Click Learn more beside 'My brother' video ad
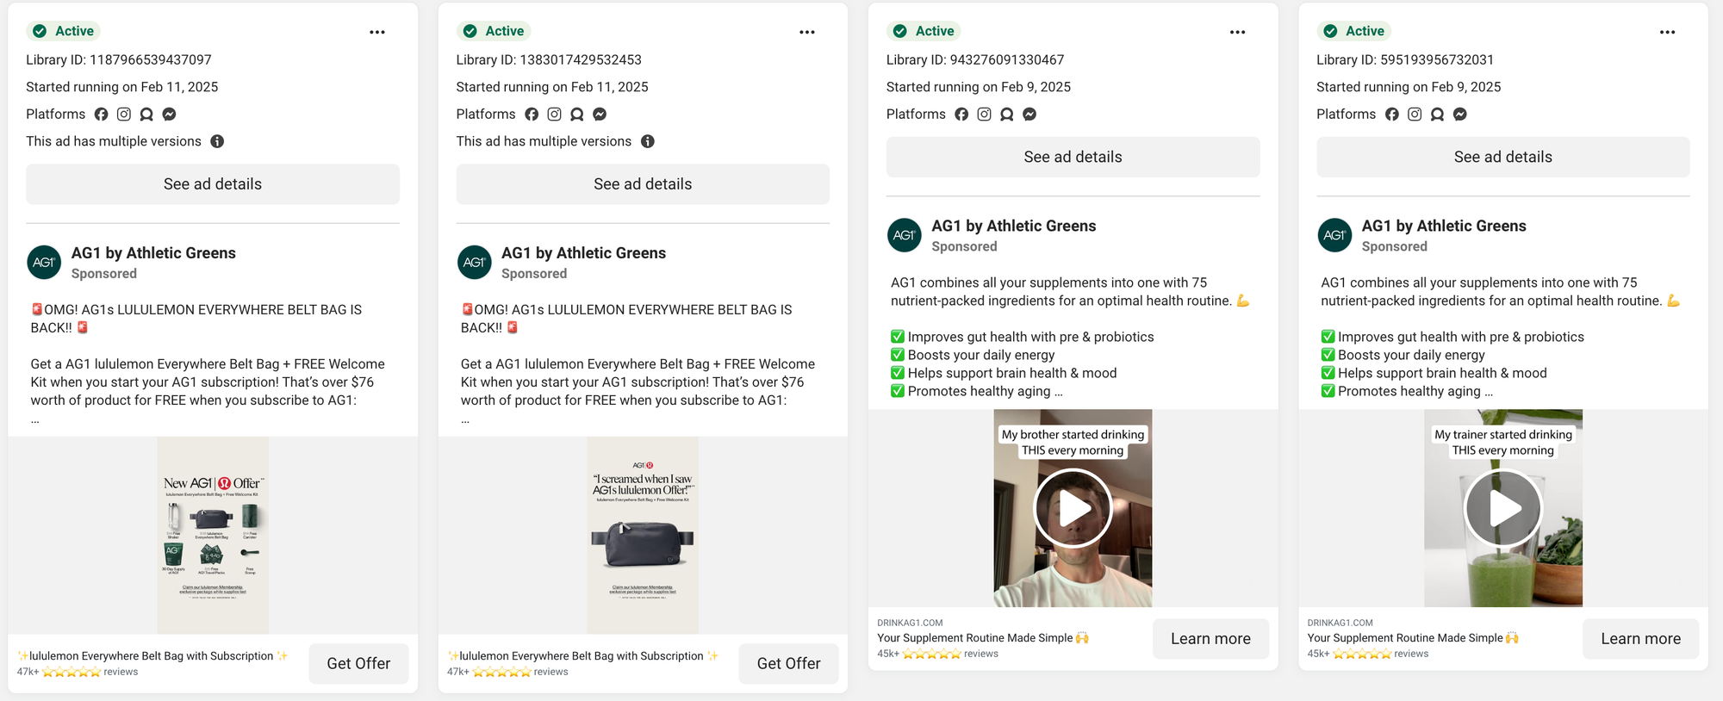 pyautogui.click(x=1210, y=639)
